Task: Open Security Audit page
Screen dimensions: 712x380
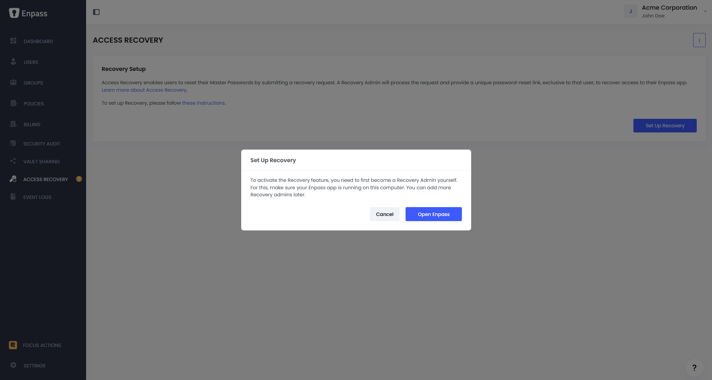Action: [42, 144]
